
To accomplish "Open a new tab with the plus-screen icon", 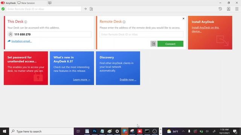I will pyautogui.click(x=50, y=3).
